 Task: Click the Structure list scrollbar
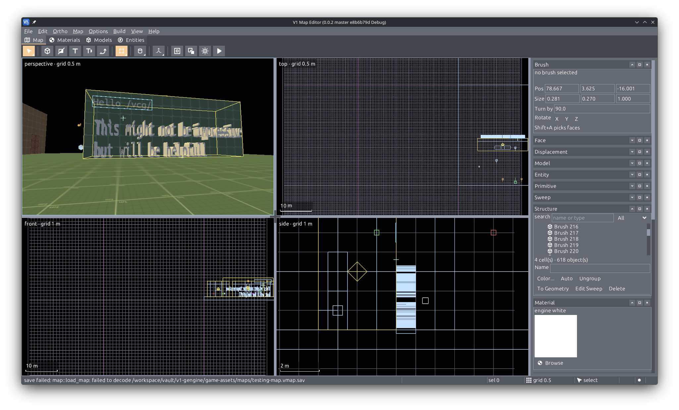pyautogui.click(x=649, y=239)
